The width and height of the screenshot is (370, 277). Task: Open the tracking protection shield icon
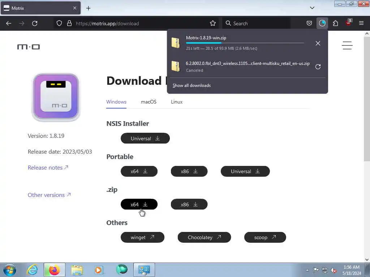click(x=59, y=23)
